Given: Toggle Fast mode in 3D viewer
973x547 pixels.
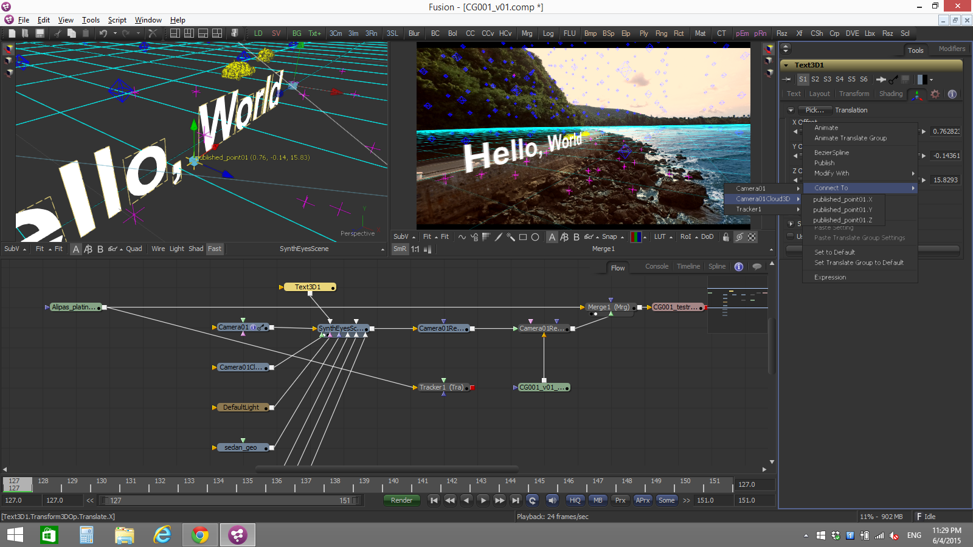Looking at the screenshot, I should [x=215, y=249].
